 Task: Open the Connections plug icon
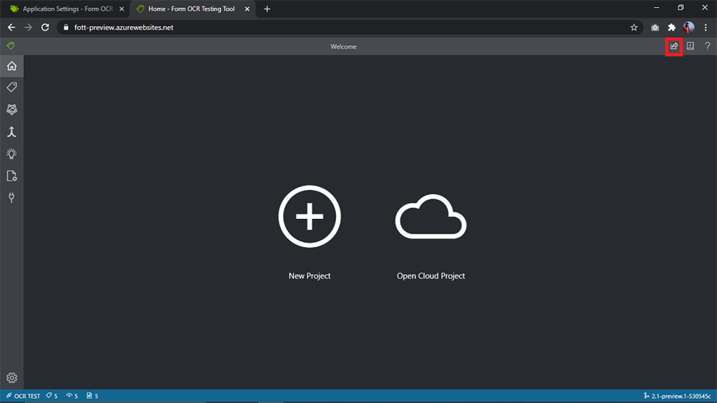point(11,197)
